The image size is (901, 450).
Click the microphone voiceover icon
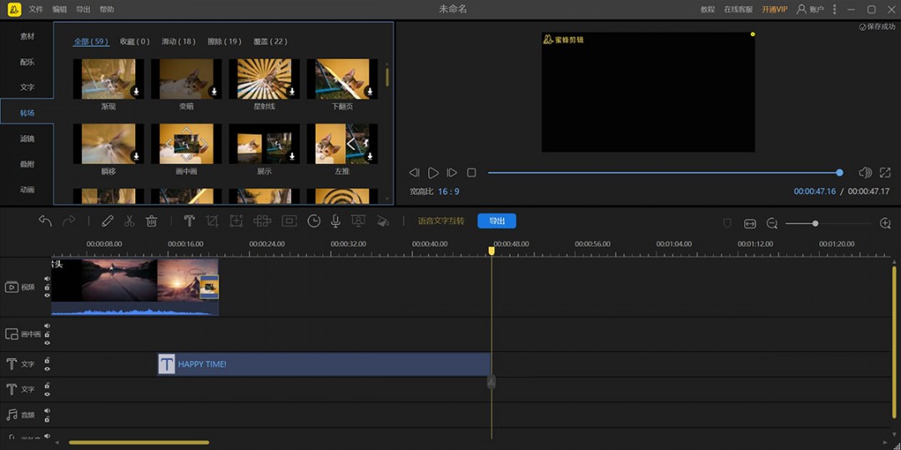335,221
